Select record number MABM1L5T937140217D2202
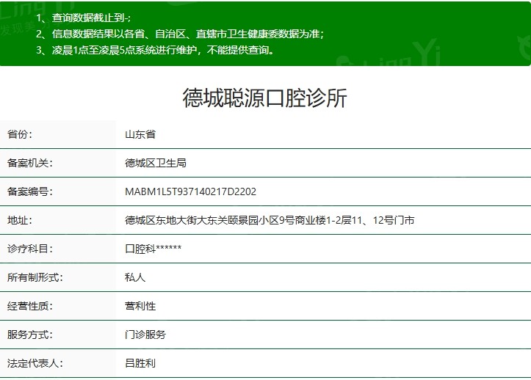This screenshot has width=531, height=380. (x=191, y=191)
